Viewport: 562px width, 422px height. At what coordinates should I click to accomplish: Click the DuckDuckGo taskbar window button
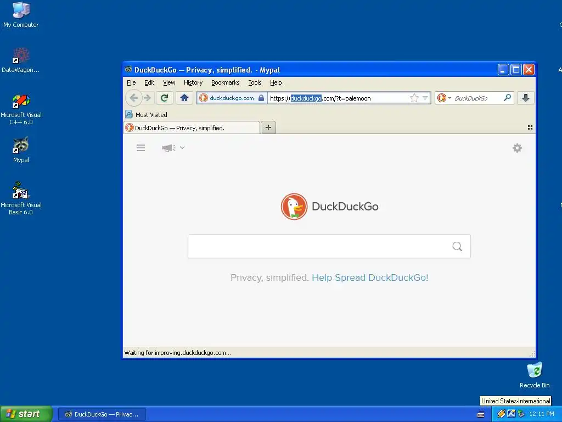[x=102, y=414]
